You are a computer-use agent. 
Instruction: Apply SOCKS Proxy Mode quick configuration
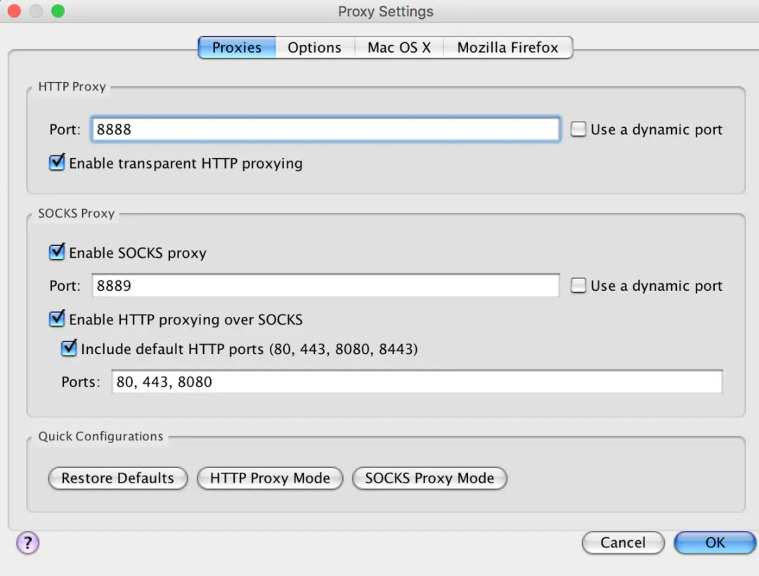429,478
